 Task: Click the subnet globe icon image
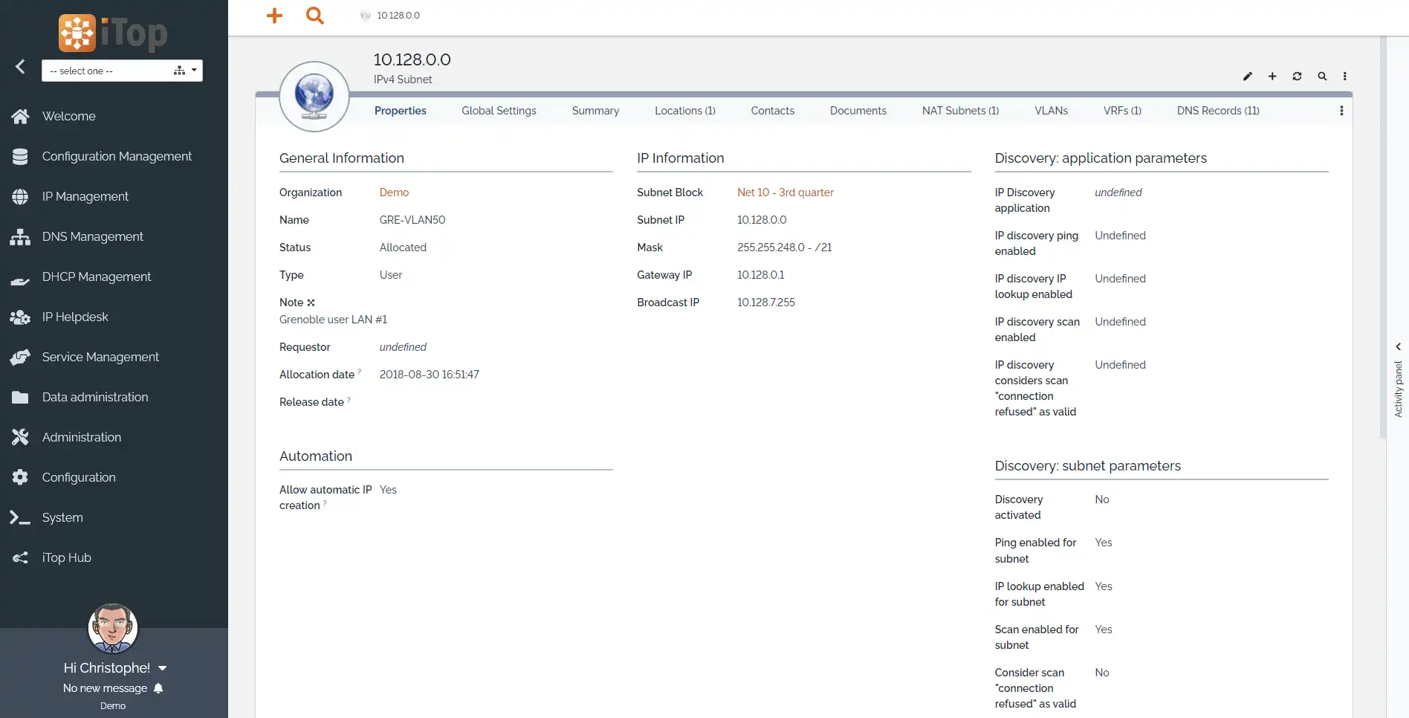pos(314,97)
